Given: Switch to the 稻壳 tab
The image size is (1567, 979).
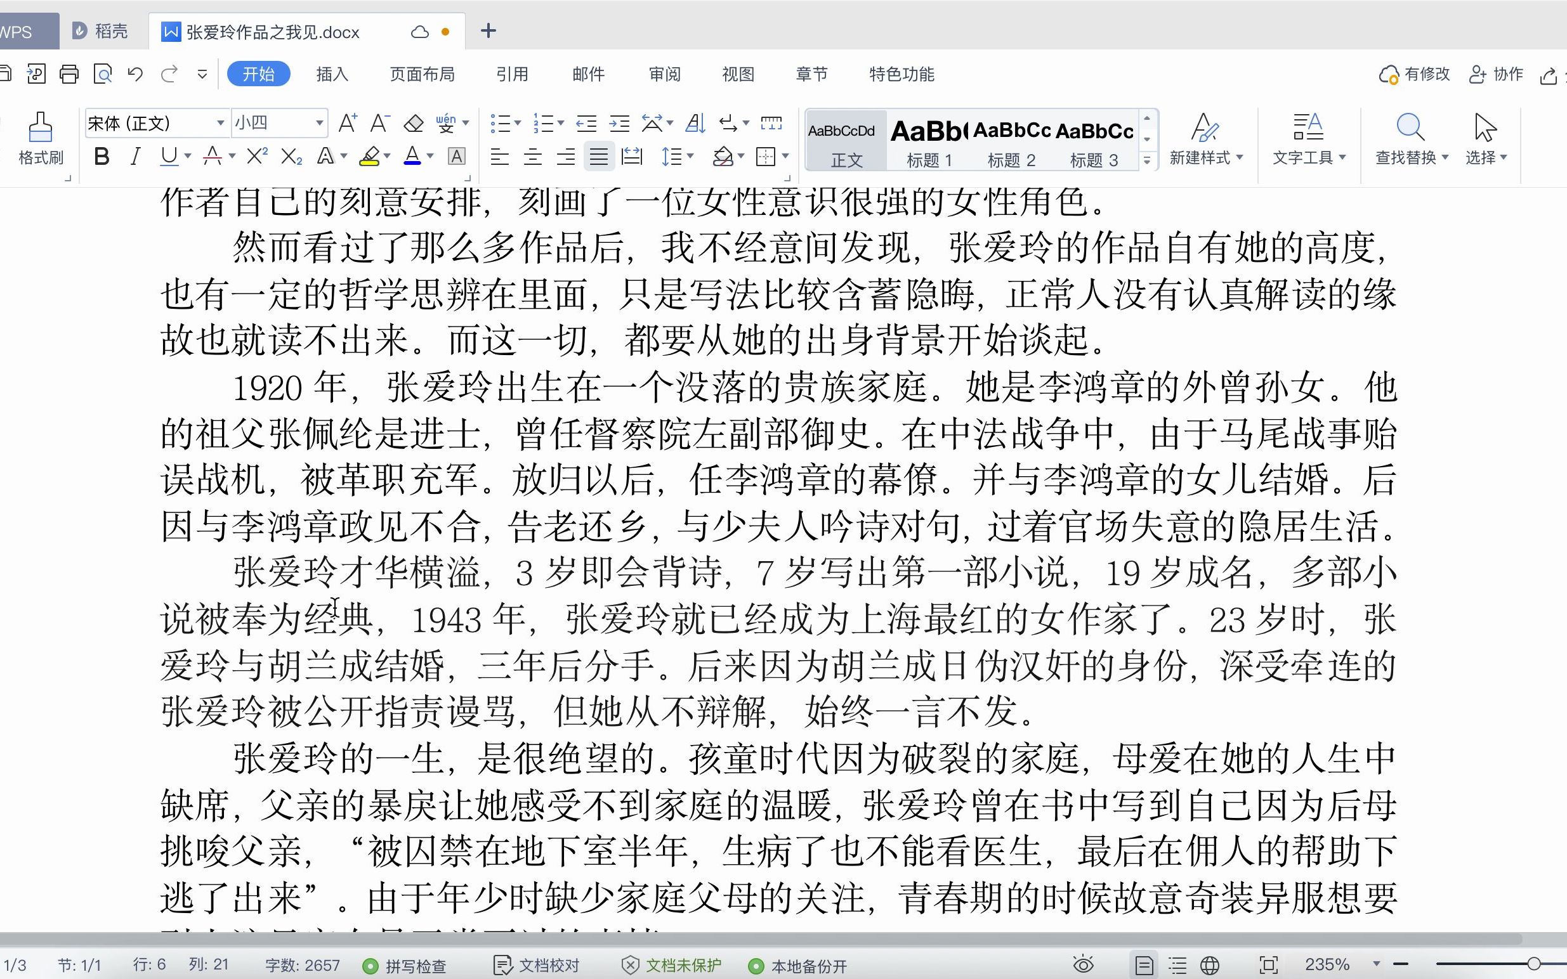Looking at the screenshot, I should point(100,31).
